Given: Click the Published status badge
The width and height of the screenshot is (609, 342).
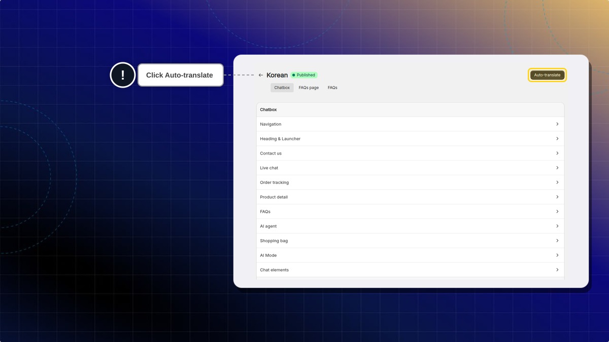Looking at the screenshot, I should (304, 75).
